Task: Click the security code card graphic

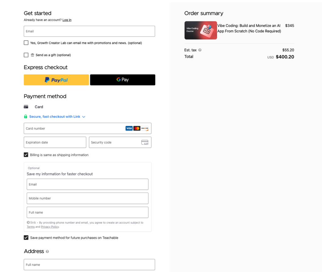Action: pos(145,142)
